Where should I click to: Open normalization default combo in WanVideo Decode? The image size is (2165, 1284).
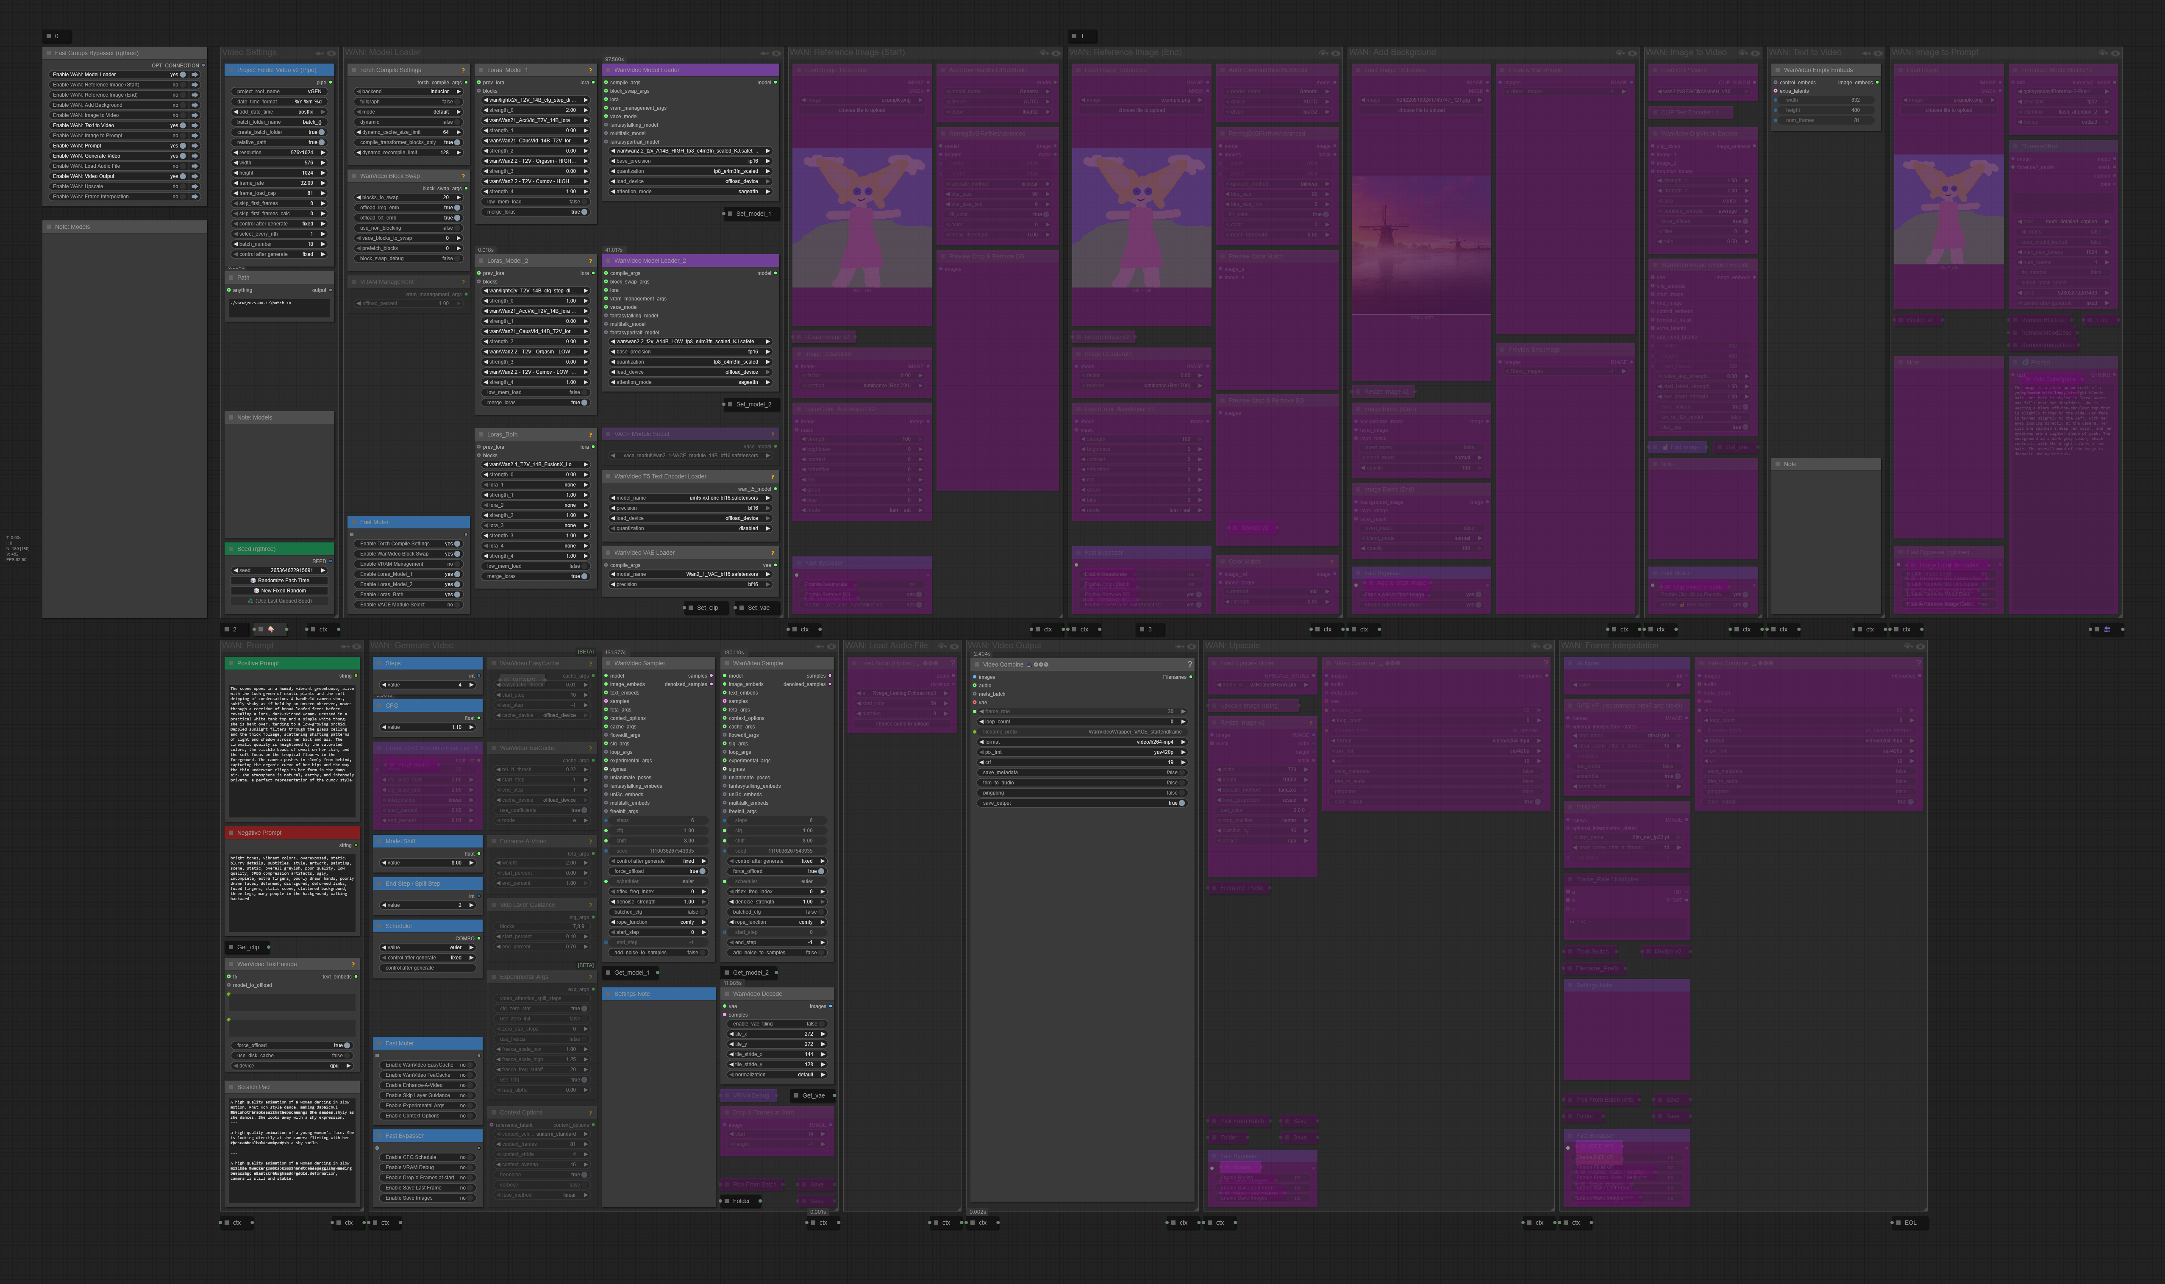coord(778,1076)
